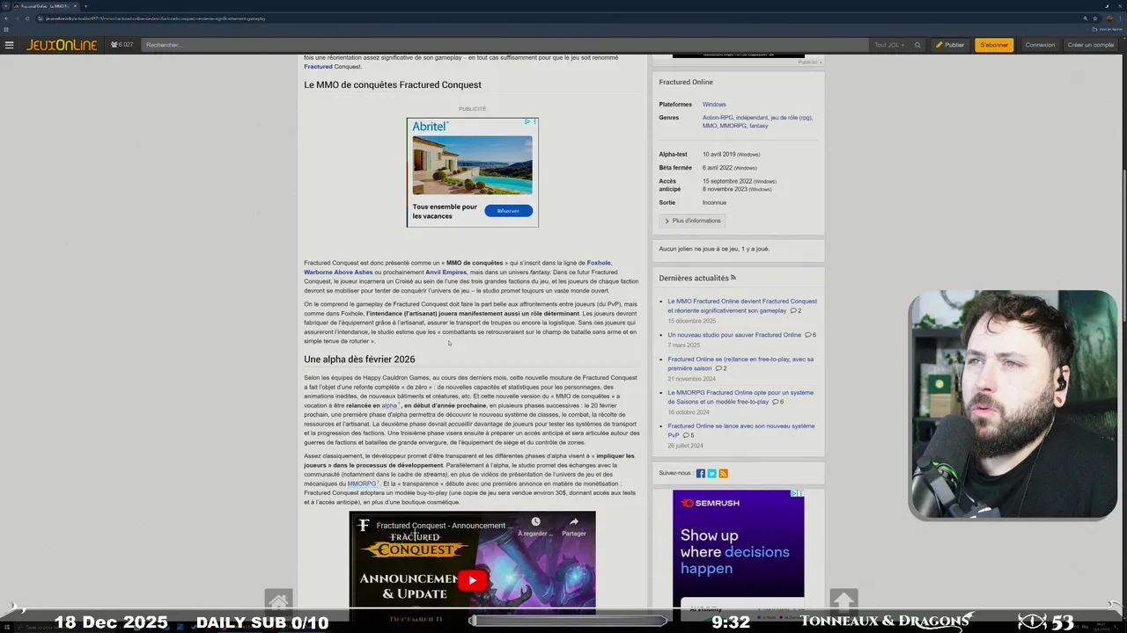Click the Abritel villa ad image
The image size is (1127, 633).
(x=472, y=164)
